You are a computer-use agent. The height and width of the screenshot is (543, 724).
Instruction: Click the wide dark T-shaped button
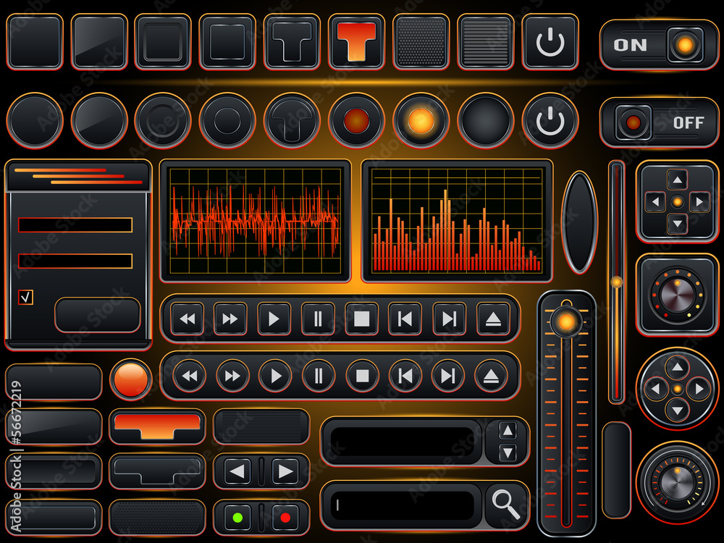point(157,471)
